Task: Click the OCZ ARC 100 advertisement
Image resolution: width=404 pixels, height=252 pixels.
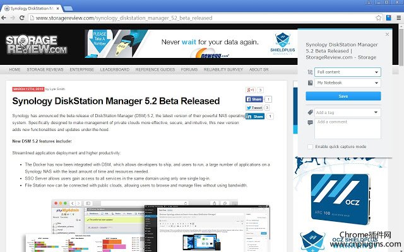Action: pos(341,199)
